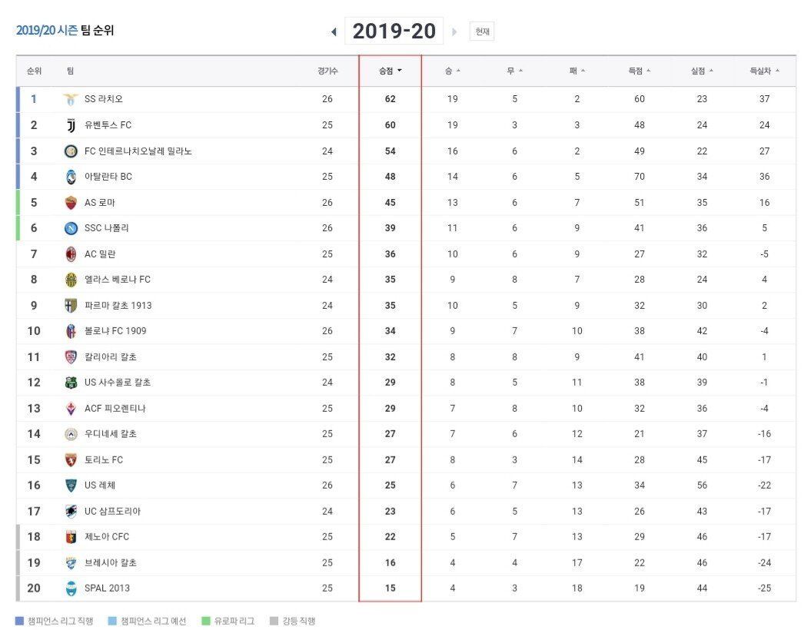Click the FC 인테르나치오날레 밀라노 crest

(x=71, y=151)
